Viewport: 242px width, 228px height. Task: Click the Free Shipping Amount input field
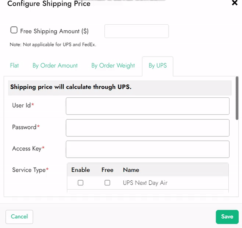tap(136, 31)
